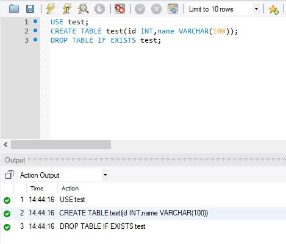Click the horizontal scrollbar thumb
Image resolution: width=286 pixels, height=244 pixels.
(x=61, y=144)
